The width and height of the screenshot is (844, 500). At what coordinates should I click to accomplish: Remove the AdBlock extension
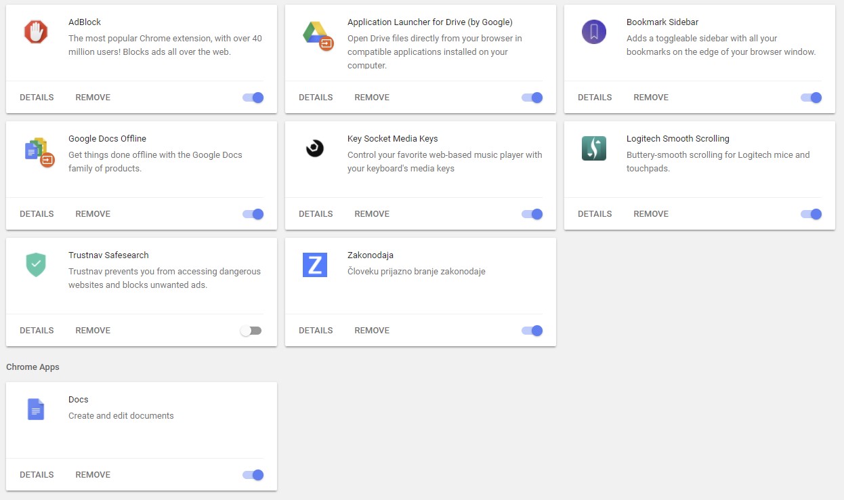pos(93,98)
